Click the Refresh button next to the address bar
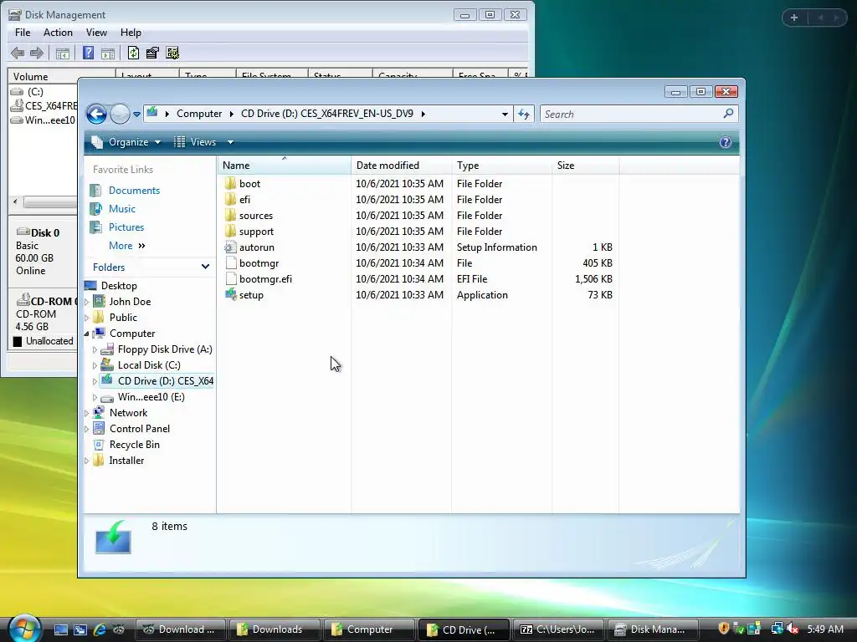Image resolution: width=857 pixels, height=642 pixels. coord(524,114)
